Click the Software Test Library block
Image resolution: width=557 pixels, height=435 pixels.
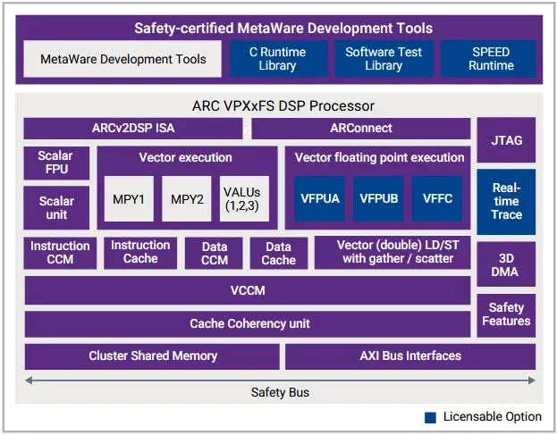pos(384,59)
